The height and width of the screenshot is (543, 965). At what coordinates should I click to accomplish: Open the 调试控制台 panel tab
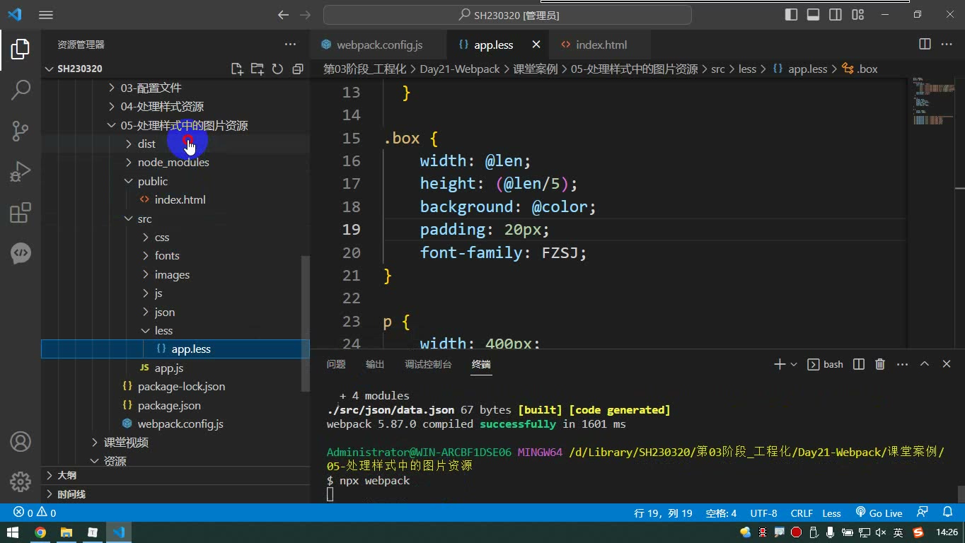point(428,364)
